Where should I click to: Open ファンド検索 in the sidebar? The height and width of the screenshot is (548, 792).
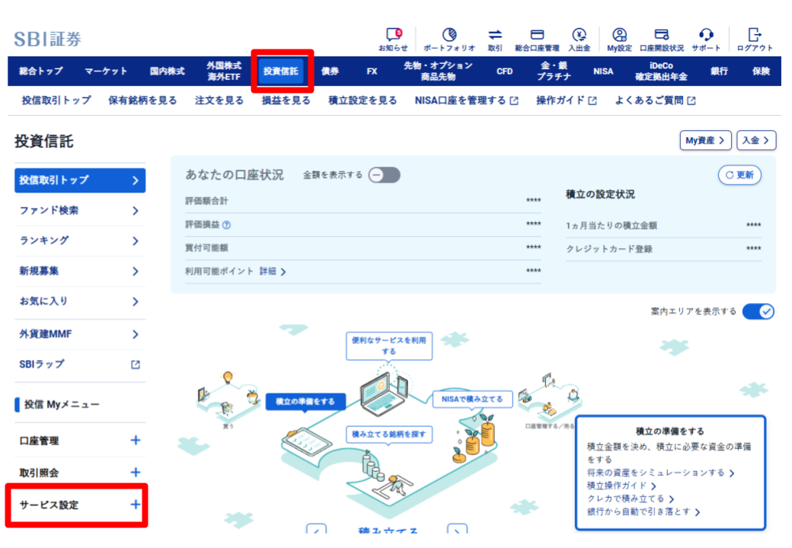(x=80, y=210)
